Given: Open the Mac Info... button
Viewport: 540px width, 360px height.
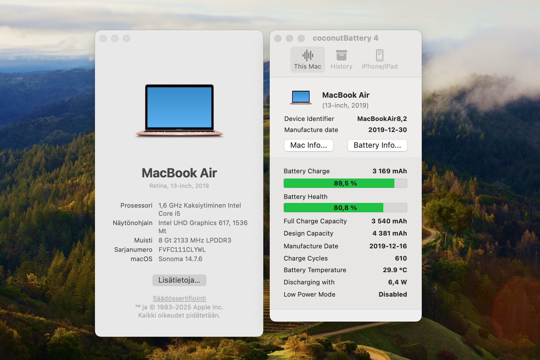Looking at the screenshot, I should point(309,145).
